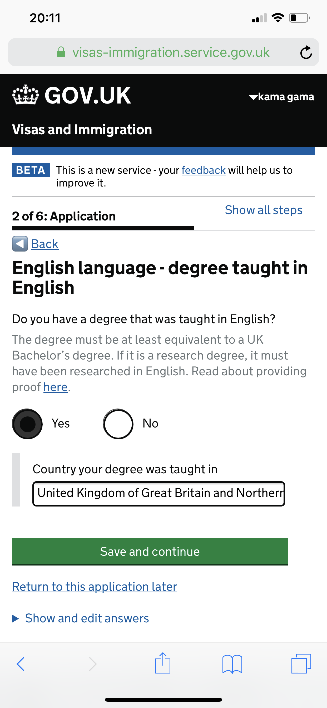This screenshot has width=327, height=708.
Task: Open the Safari bookmarks icon
Action: click(x=232, y=664)
